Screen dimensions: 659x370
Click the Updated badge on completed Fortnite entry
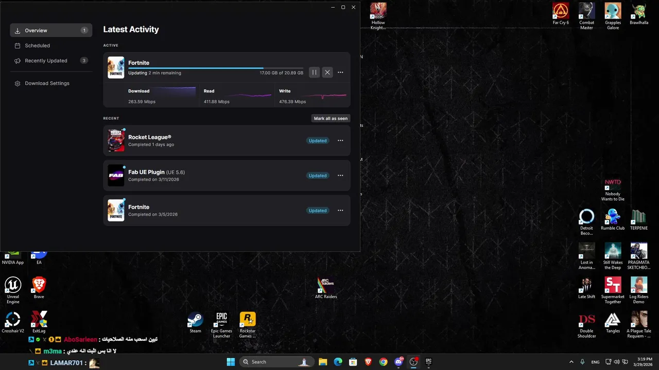tap(318, 211)
